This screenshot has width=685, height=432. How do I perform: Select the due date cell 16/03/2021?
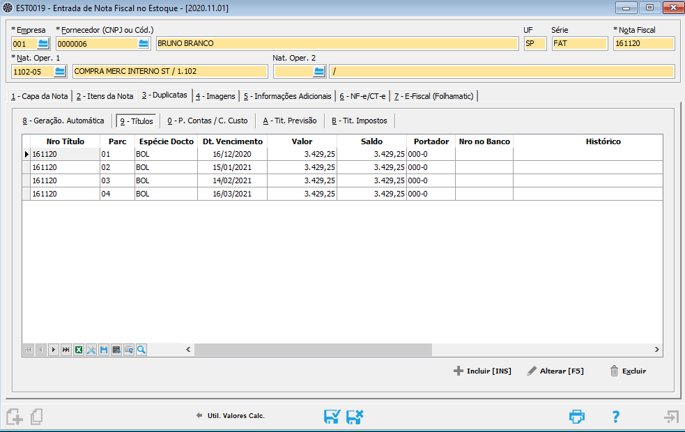click(233, 194)
